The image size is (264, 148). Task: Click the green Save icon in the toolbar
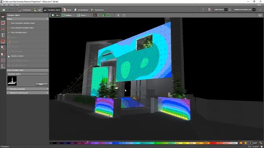[x=4, y=10]
